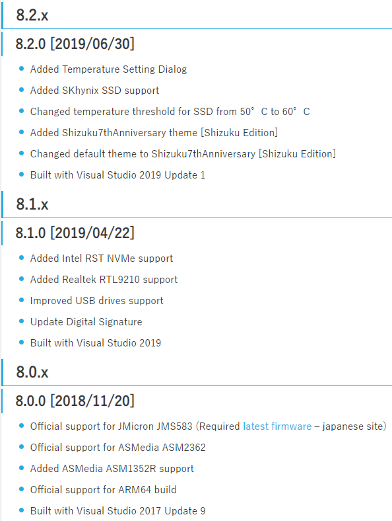Click 'Added SKhynix SSD support' entry
Image resolution: width=392 pixels, height=521 pixels.
[94, 91]
